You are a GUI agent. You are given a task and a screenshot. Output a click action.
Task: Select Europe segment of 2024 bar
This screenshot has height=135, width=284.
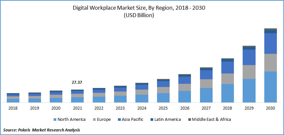pos(142,92)
